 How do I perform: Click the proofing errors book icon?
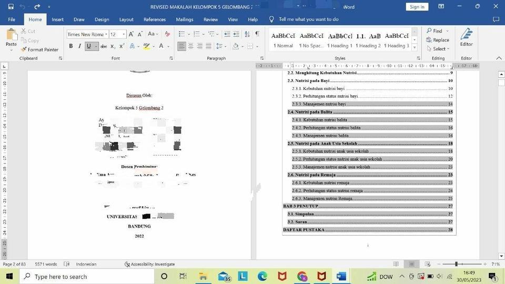tap(67, 264)
